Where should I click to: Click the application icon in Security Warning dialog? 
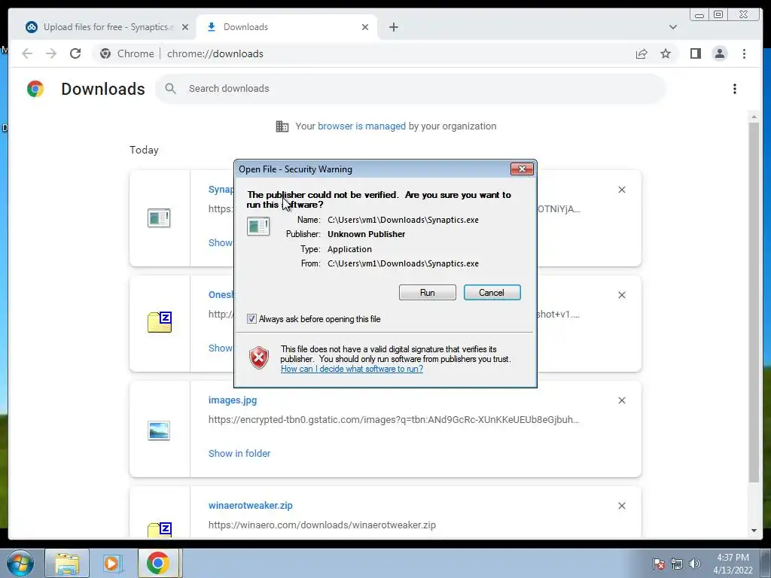pyautogui.click(x=258, y=226)
